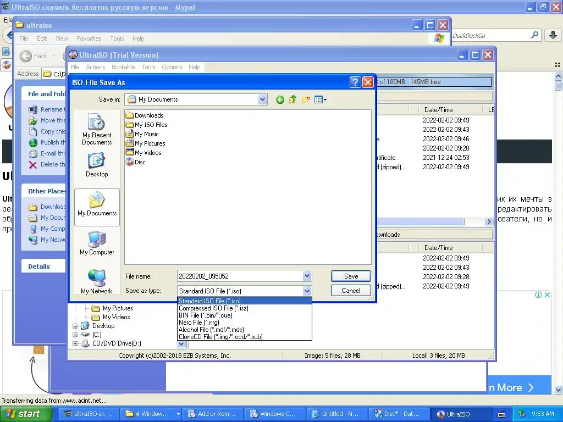
Task: Choose Alcohol File (*.mdf/*.mds) option
Action: pos(245,330)
